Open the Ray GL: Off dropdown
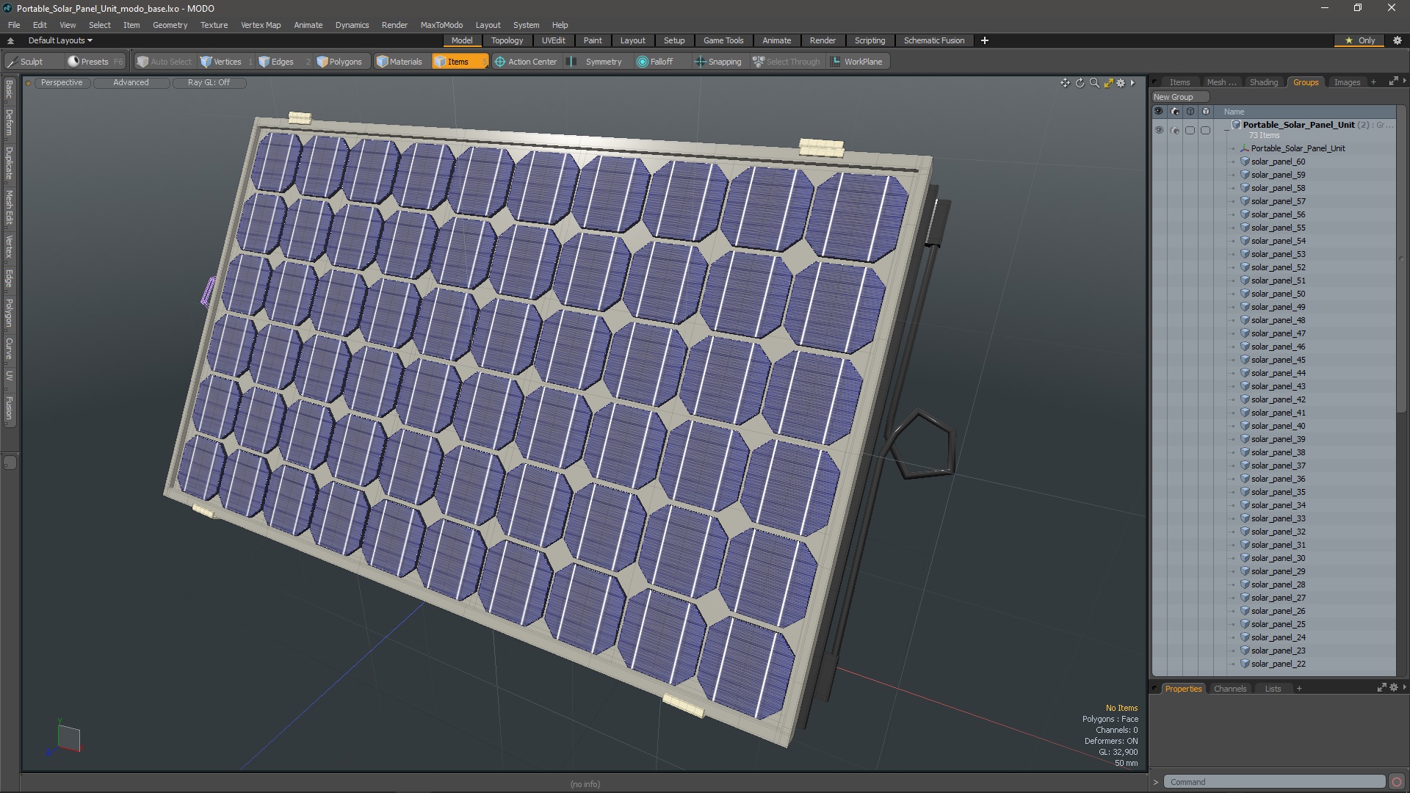 (x=209, y=82)
